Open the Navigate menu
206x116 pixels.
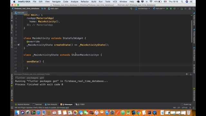pyautogui.click(x=56, y=2)
